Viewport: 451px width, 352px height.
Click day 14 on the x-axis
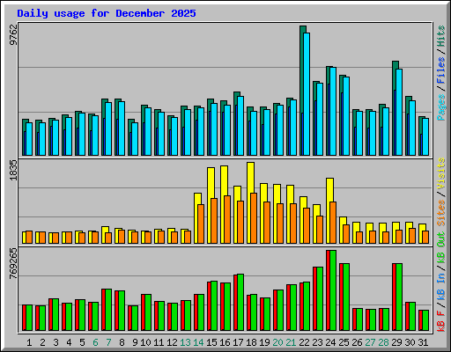click(x=198, y=342)
